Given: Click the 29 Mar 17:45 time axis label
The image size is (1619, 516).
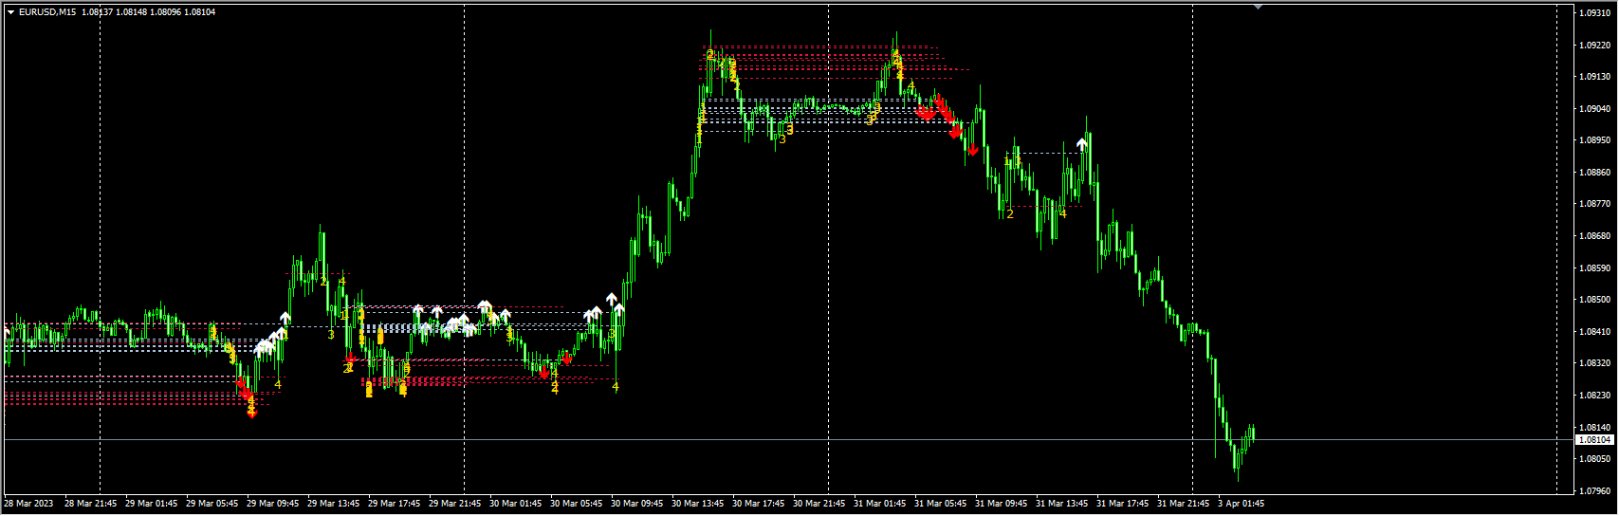Looking at the screenshot, I should pos(394,504).
